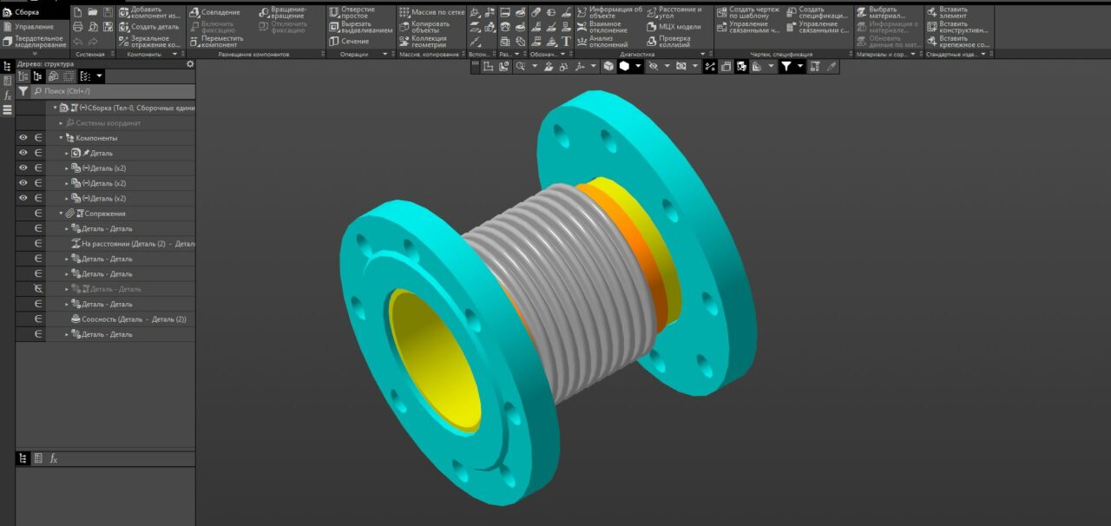
Task: Open the Твердотельное моделирование tab
Action: pos(34,42)
